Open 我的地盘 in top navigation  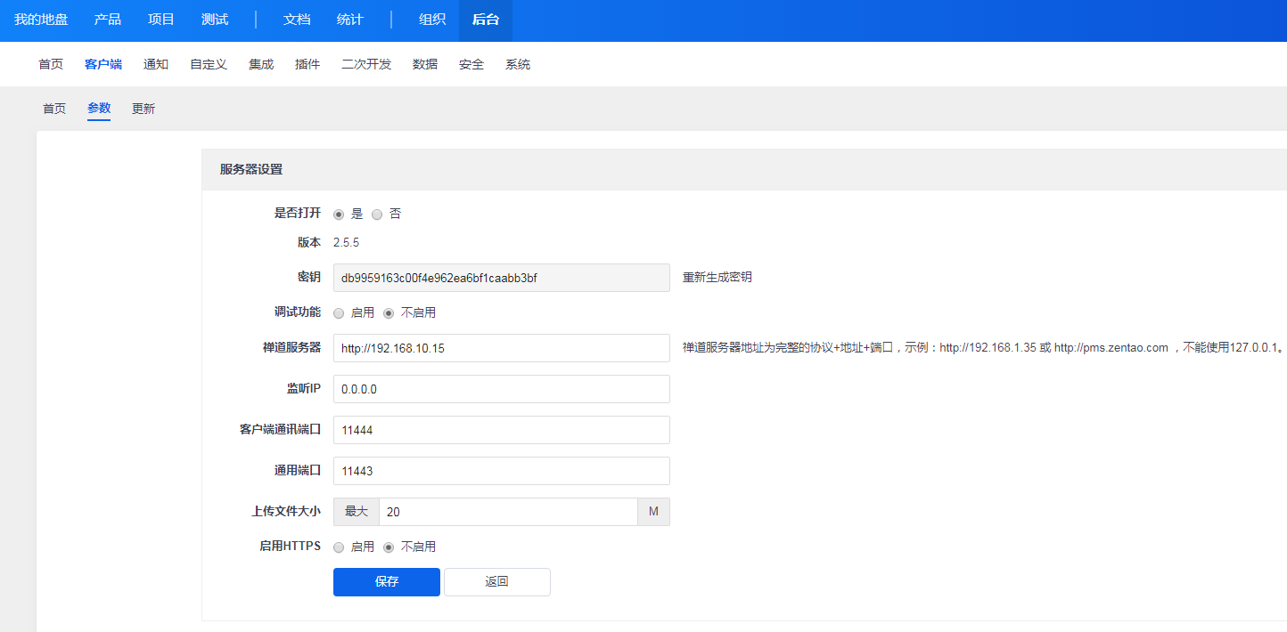[41, 20]
